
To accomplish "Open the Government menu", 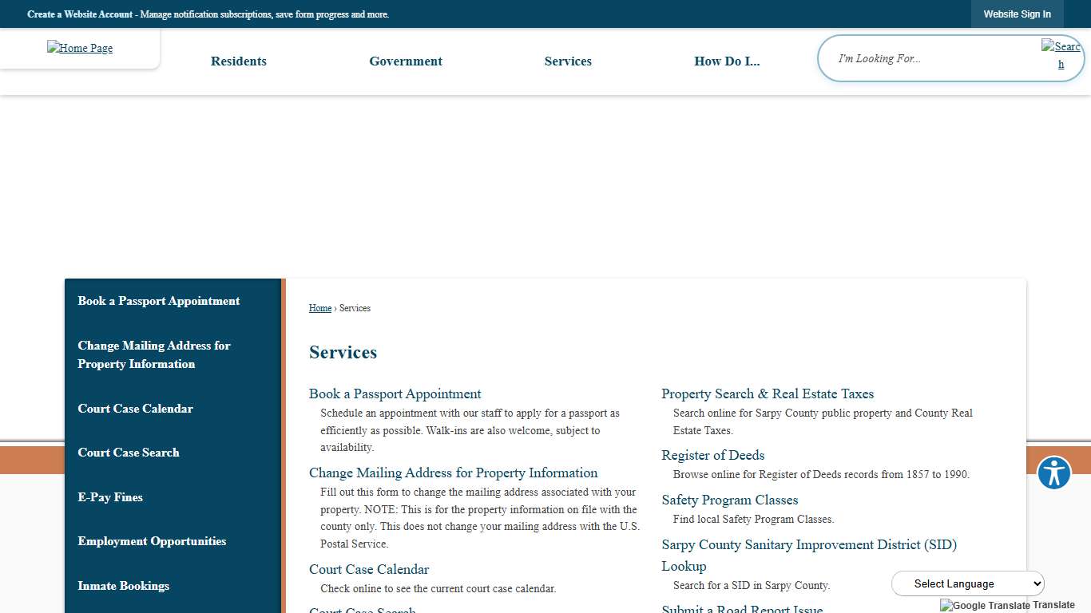I will tap(406, 61).
